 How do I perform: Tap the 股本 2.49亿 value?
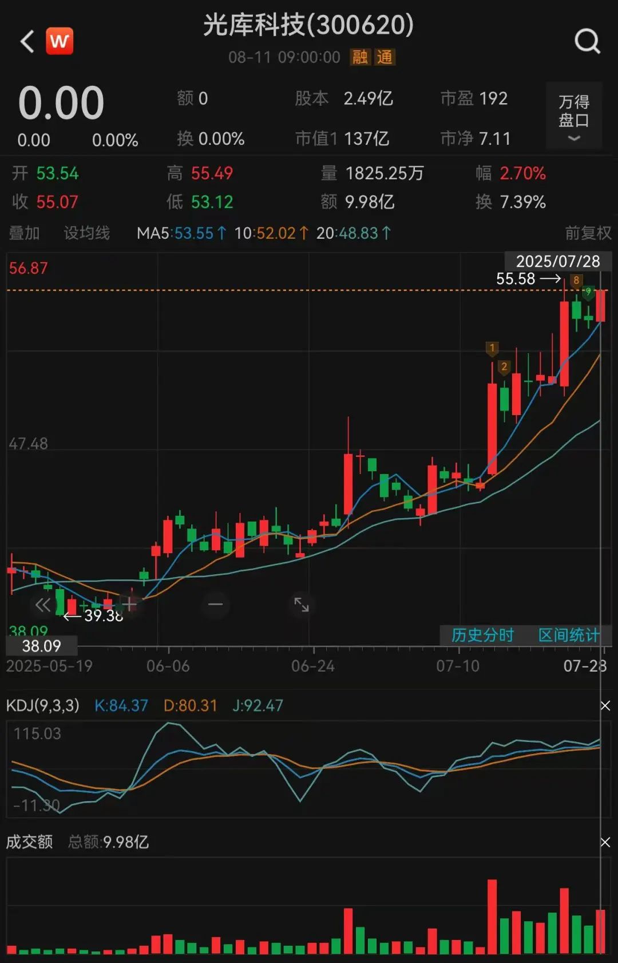pyautogui.click(x=344, y=98)
